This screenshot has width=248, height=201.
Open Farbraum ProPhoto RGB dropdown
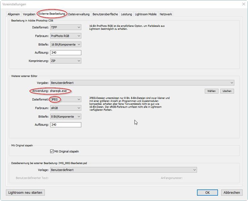pos(66,36)
